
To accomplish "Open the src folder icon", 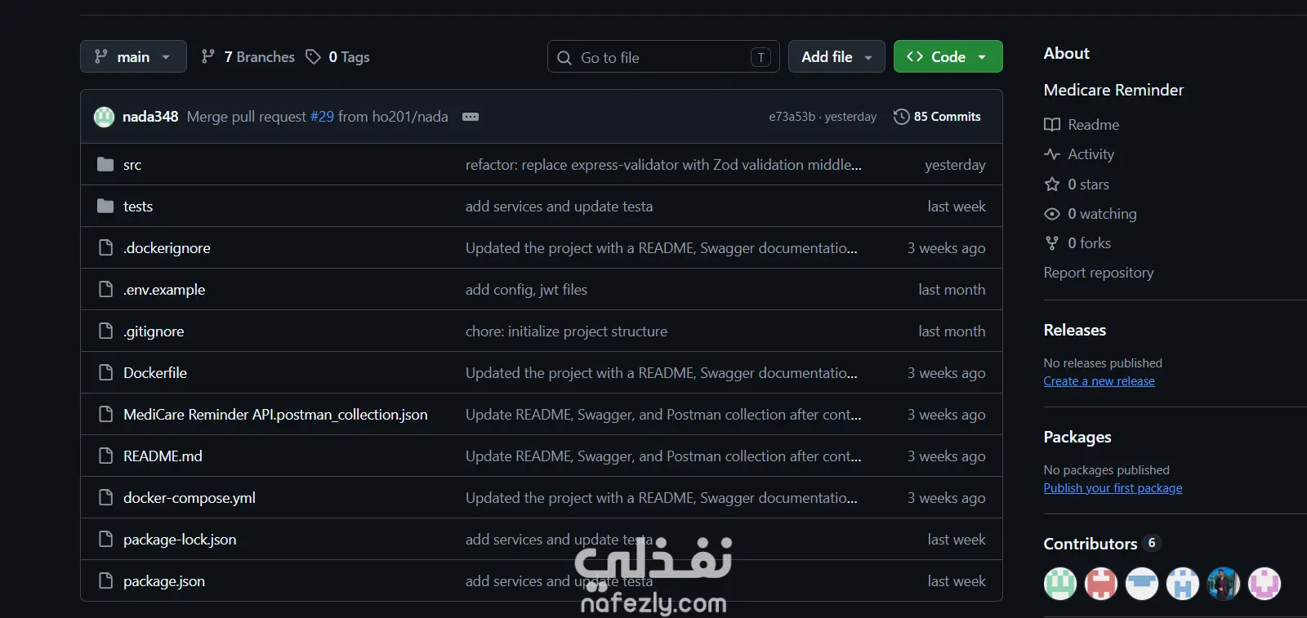I will [x=105, y=164].
